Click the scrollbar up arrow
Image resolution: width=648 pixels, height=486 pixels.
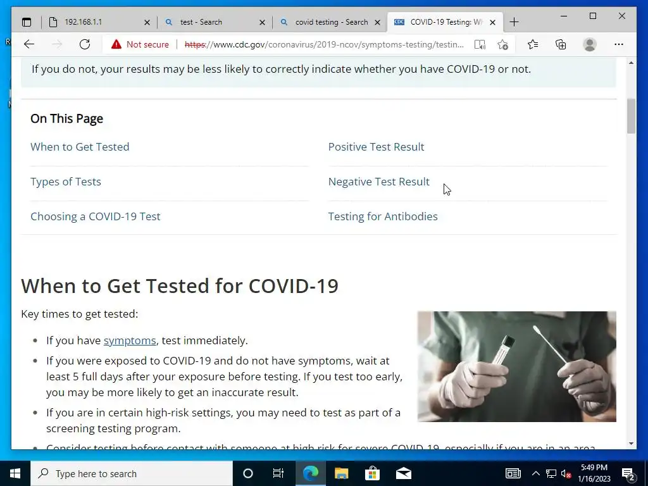pyautogui.click(x=631, y=63)
